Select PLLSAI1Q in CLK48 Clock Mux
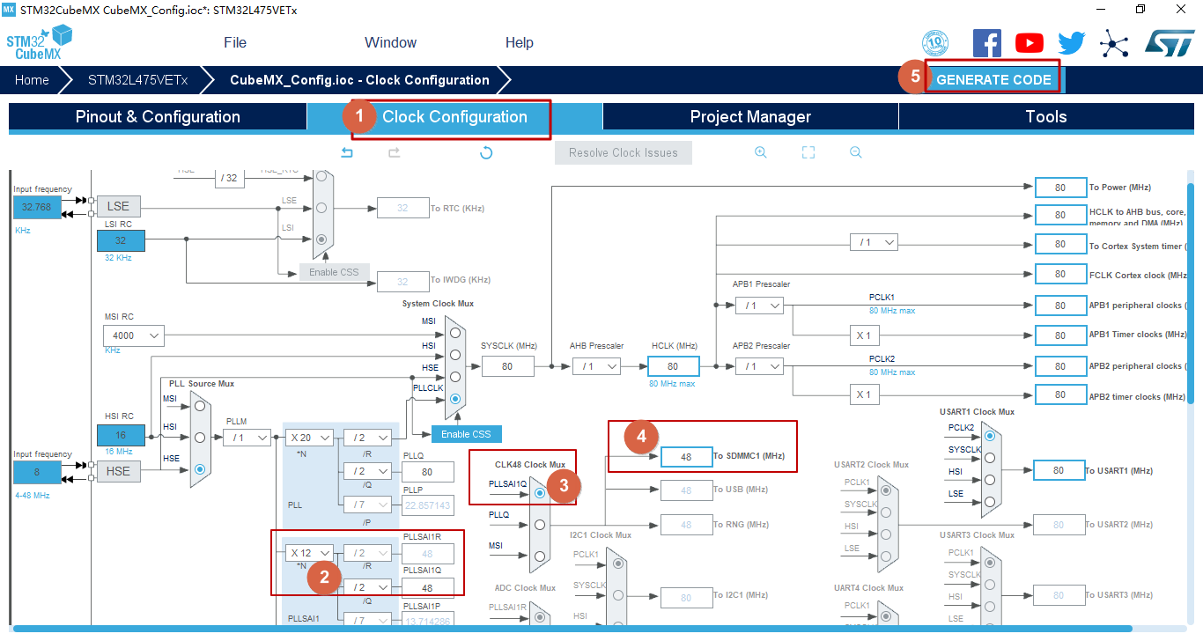This screenshot has height=641, width=1203. pyautogui.click(x=539, y=493)
